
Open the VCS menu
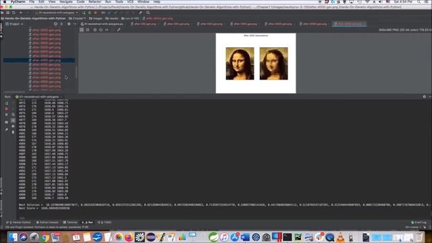click(x=130, y=1)
